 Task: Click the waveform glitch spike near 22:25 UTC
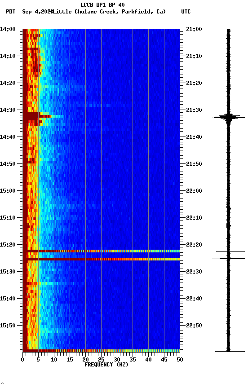228,259
